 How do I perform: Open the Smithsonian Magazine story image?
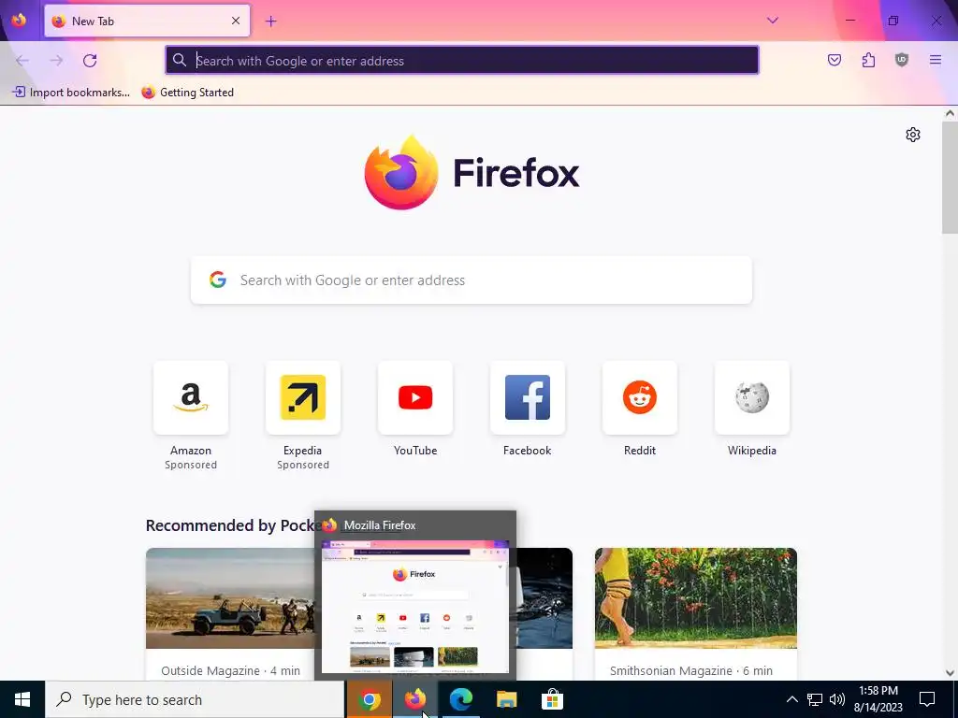pos(696,597)
